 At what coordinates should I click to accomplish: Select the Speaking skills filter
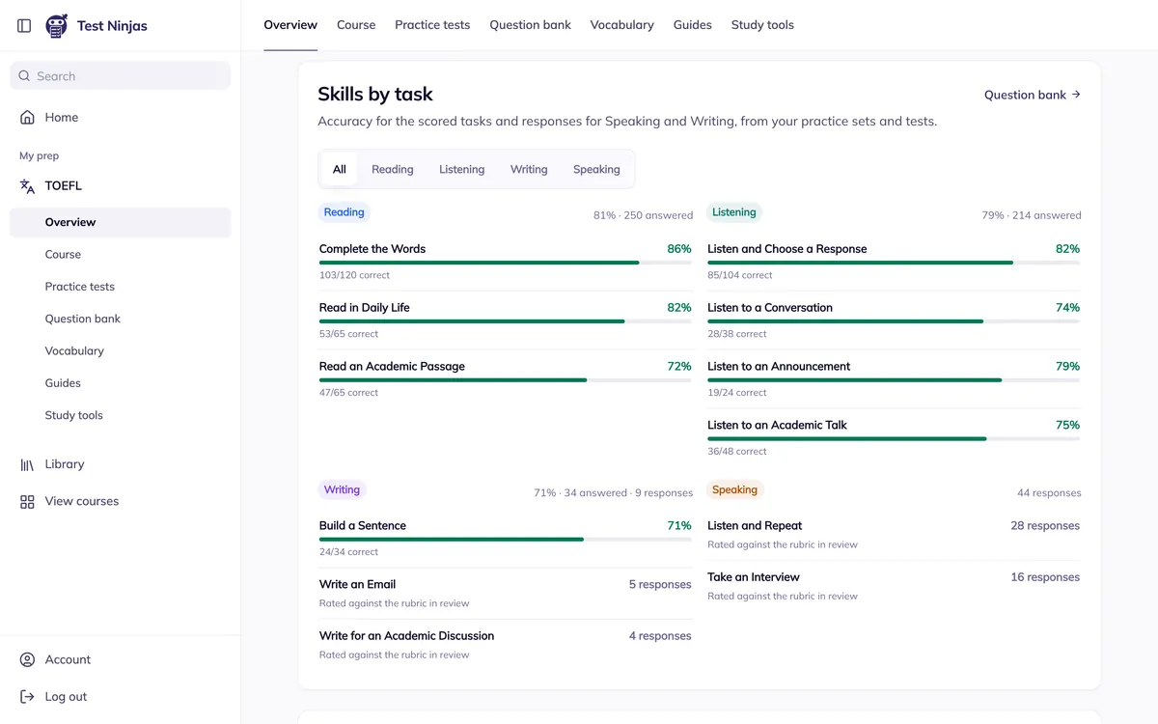(596, 169)
